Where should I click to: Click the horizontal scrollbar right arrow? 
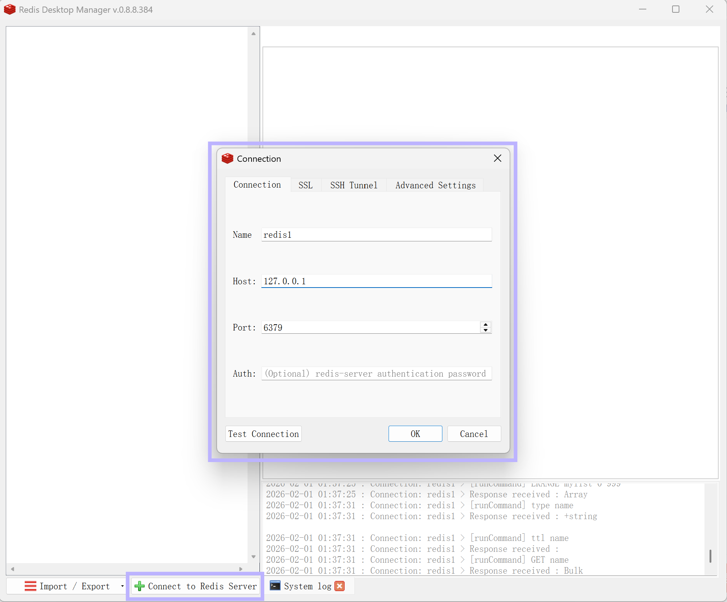click(241, 569)
